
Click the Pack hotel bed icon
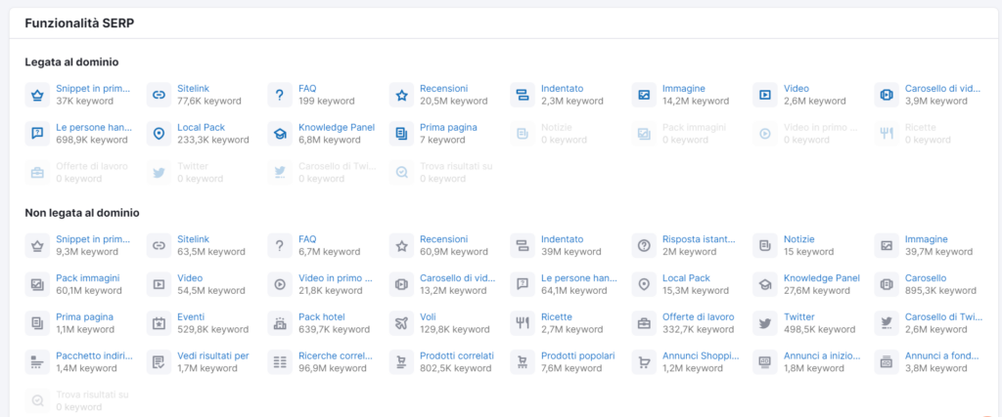(280, 323)
